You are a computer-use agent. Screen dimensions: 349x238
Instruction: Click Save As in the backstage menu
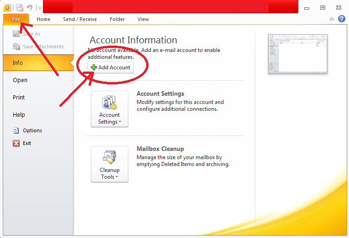click(26, 34)
